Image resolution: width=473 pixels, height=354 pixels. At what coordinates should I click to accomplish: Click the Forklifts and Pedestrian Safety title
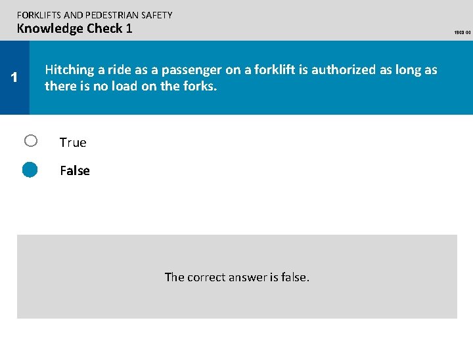click(95, 15)
